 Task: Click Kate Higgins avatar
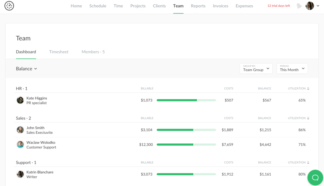20,100
